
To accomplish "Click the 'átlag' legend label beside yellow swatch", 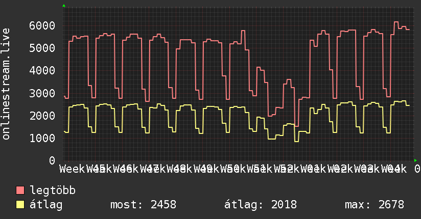I will click(46, 205).
